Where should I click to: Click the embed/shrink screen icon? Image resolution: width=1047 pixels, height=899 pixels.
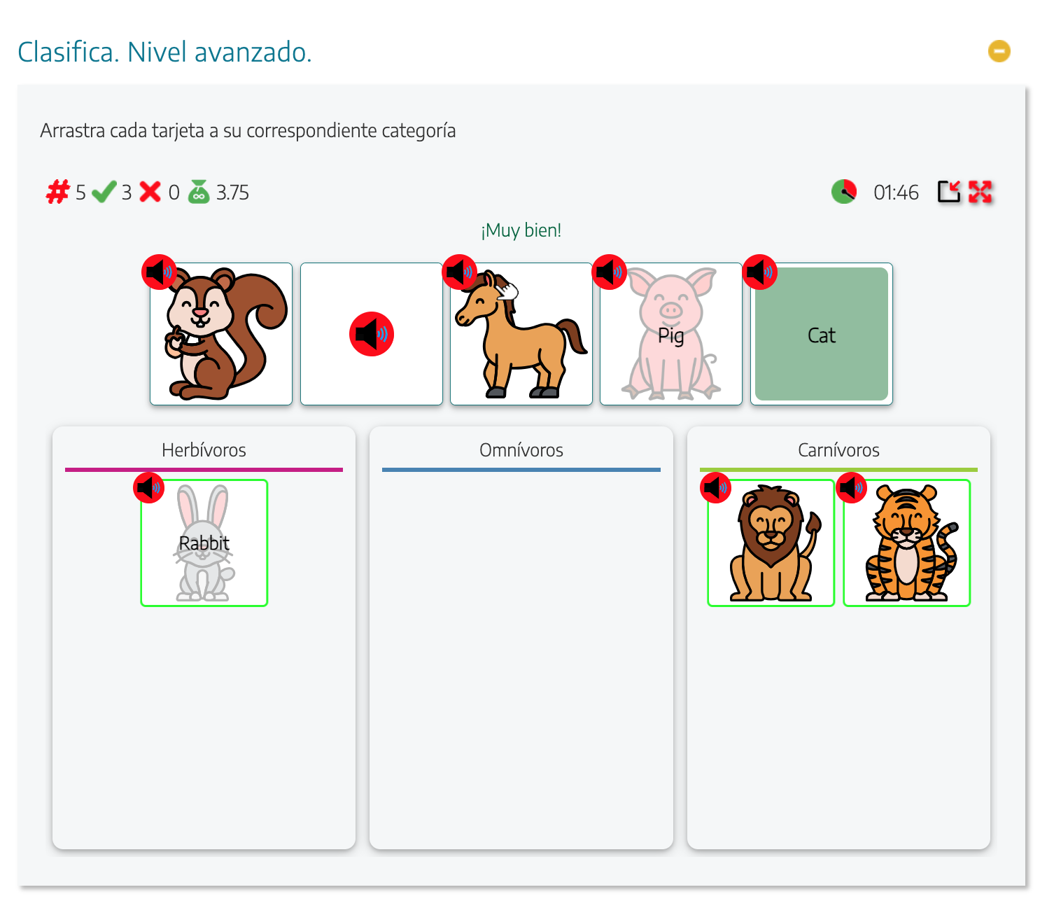[949, 191]
